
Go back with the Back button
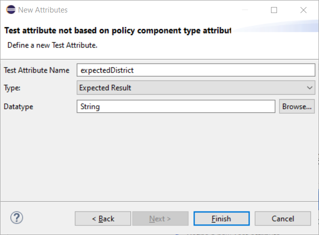click(x=103, y=218)
